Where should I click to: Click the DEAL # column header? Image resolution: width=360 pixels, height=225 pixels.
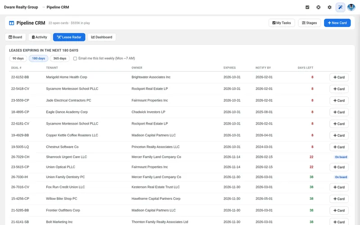[16, 68]
